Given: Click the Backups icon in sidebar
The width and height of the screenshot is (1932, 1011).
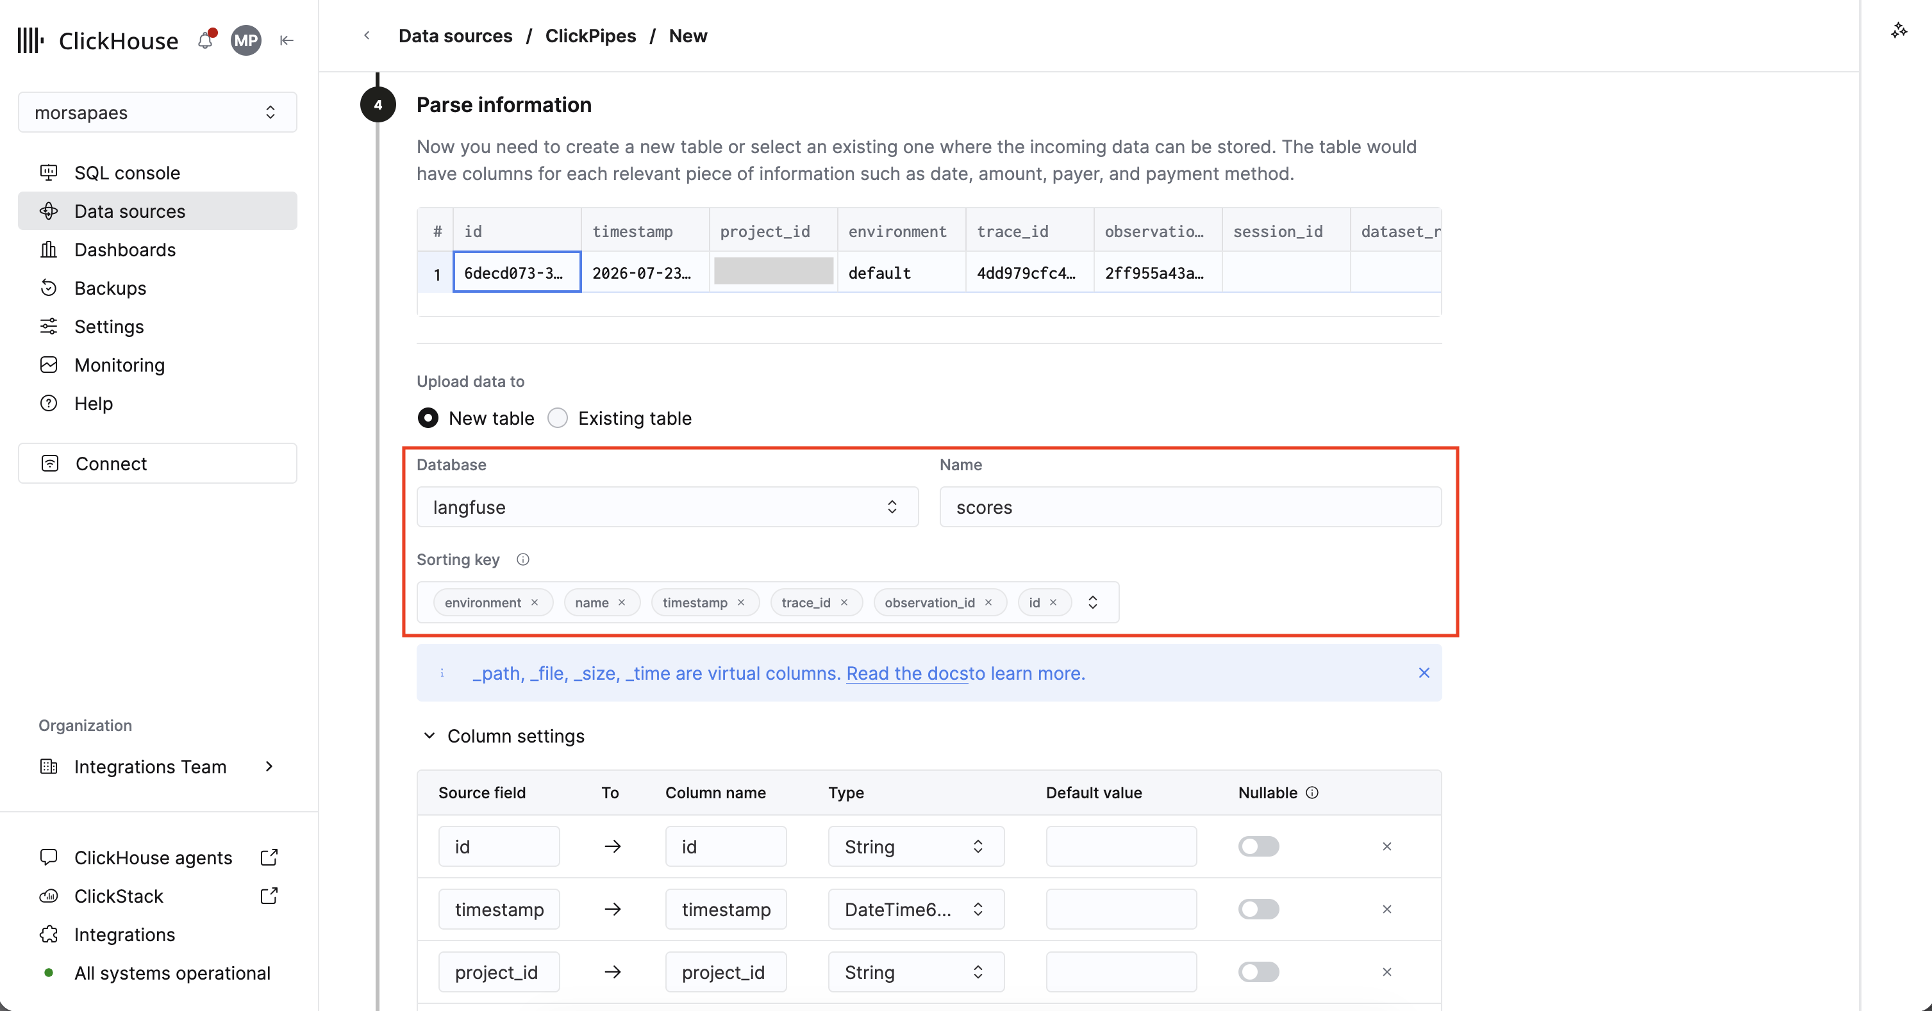Looking at the screenshot, I should [x=49, y=288].
